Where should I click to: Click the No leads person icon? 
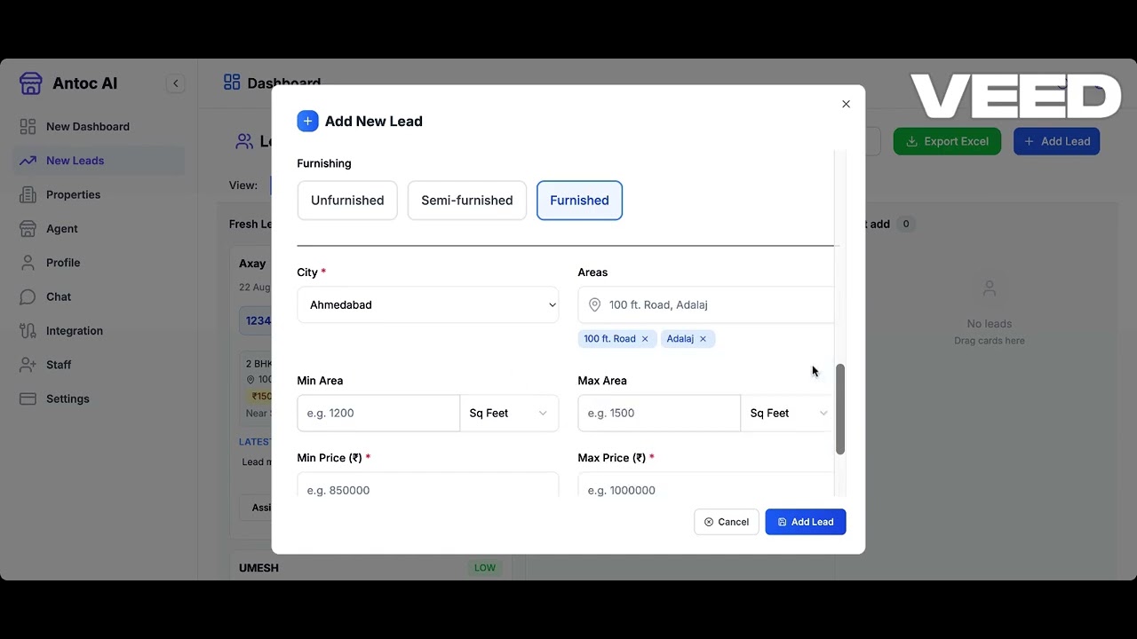(x=990, y=288)
